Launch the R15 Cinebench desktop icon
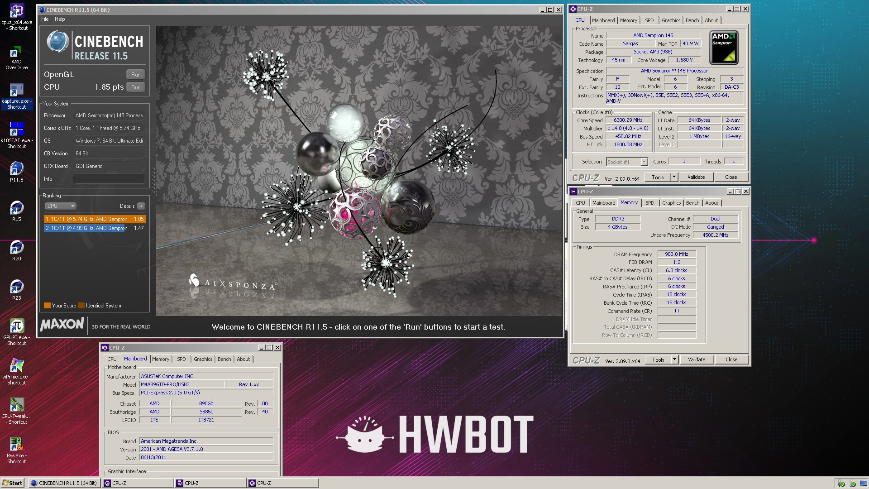The height and width of the screenshot is (489, 869). tap(17, 211)
